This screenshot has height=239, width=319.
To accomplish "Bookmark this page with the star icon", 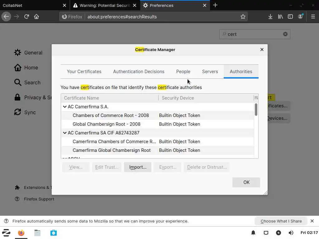I will [x=243, y=17].
